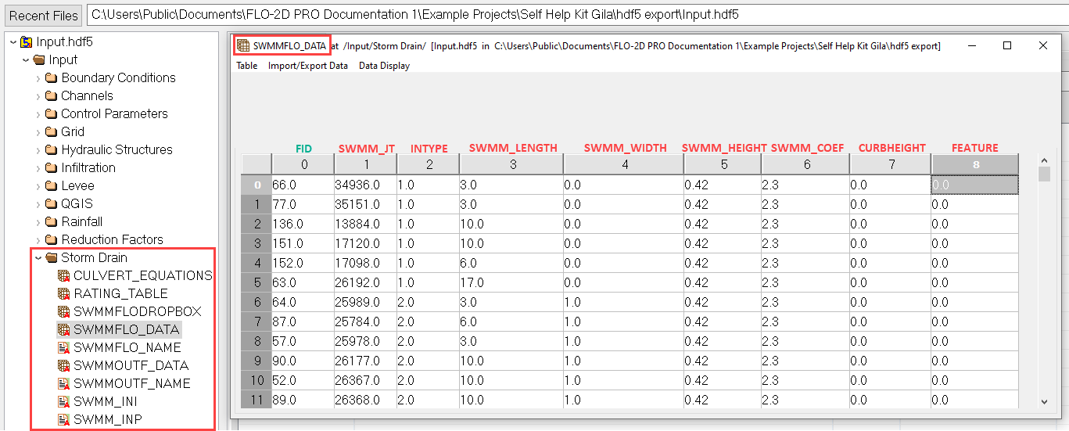Click the SWMM_INI dataset icon
Viewport: 1069px width, 431px height.
[x=64, y=402]
